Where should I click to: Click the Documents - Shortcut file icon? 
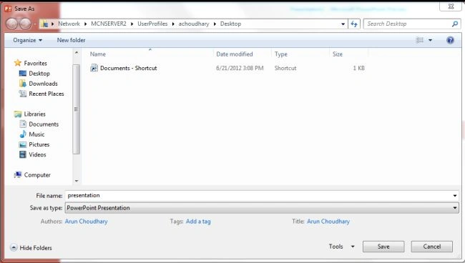tap(94, 68)
